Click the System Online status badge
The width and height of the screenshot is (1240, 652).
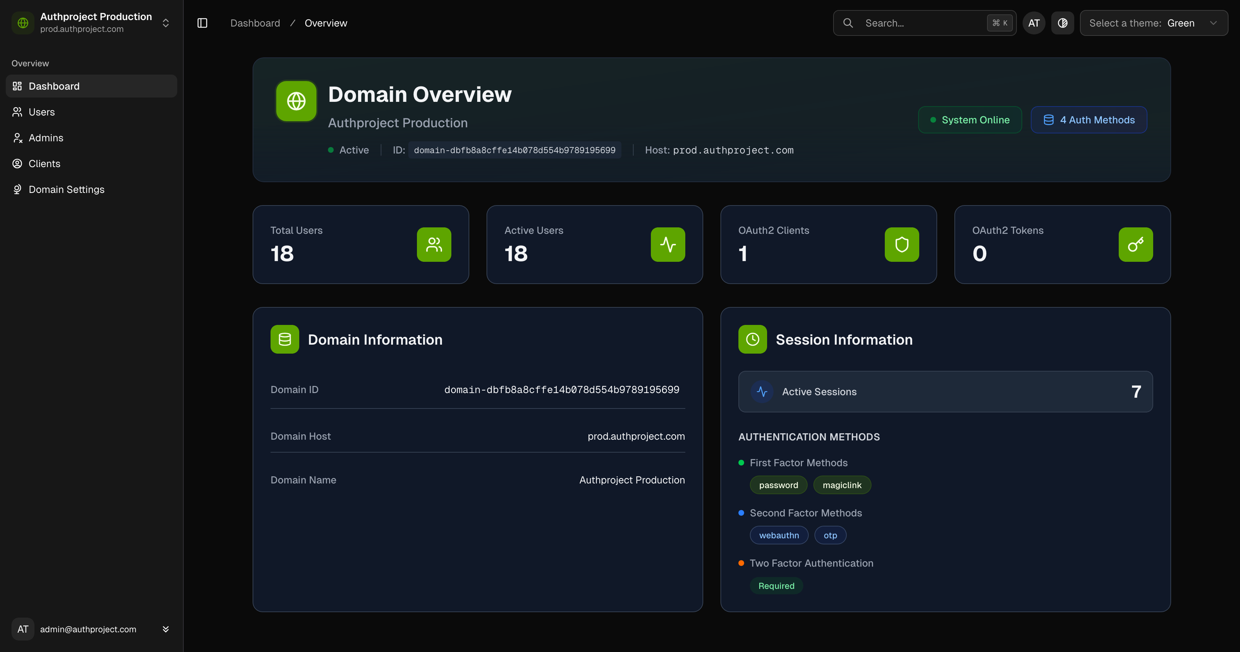tap(970, 120)
